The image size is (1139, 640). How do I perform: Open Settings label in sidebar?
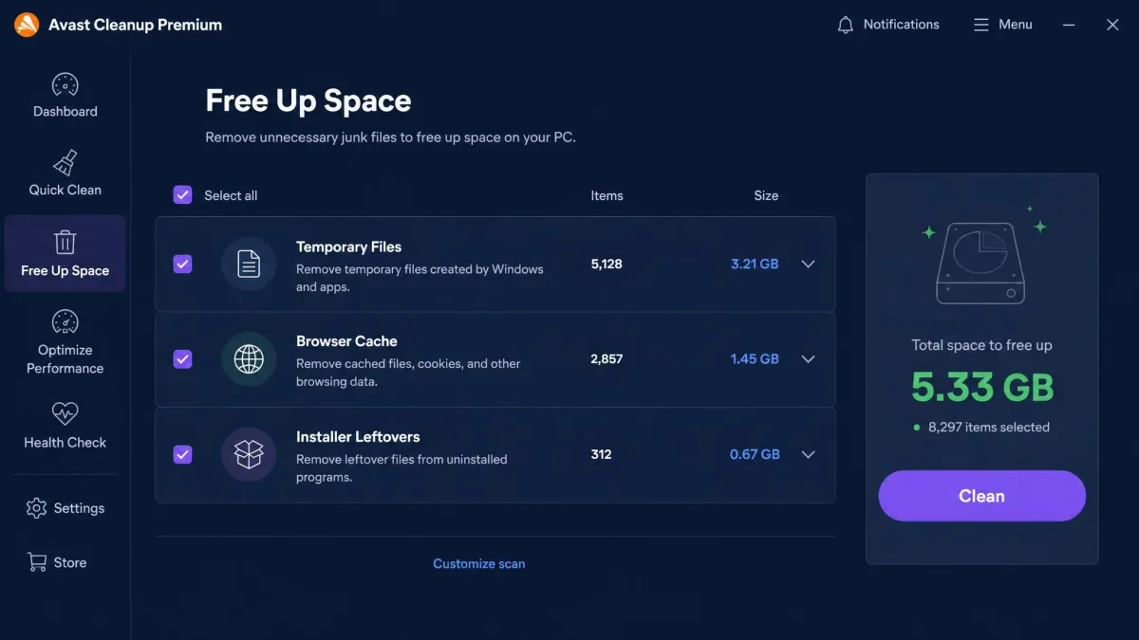(79, 508)
